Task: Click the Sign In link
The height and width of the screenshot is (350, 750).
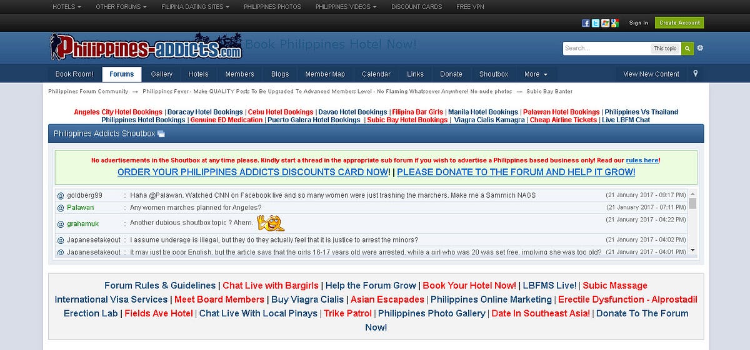Action: pyautogui.click(x=639, y=23)
